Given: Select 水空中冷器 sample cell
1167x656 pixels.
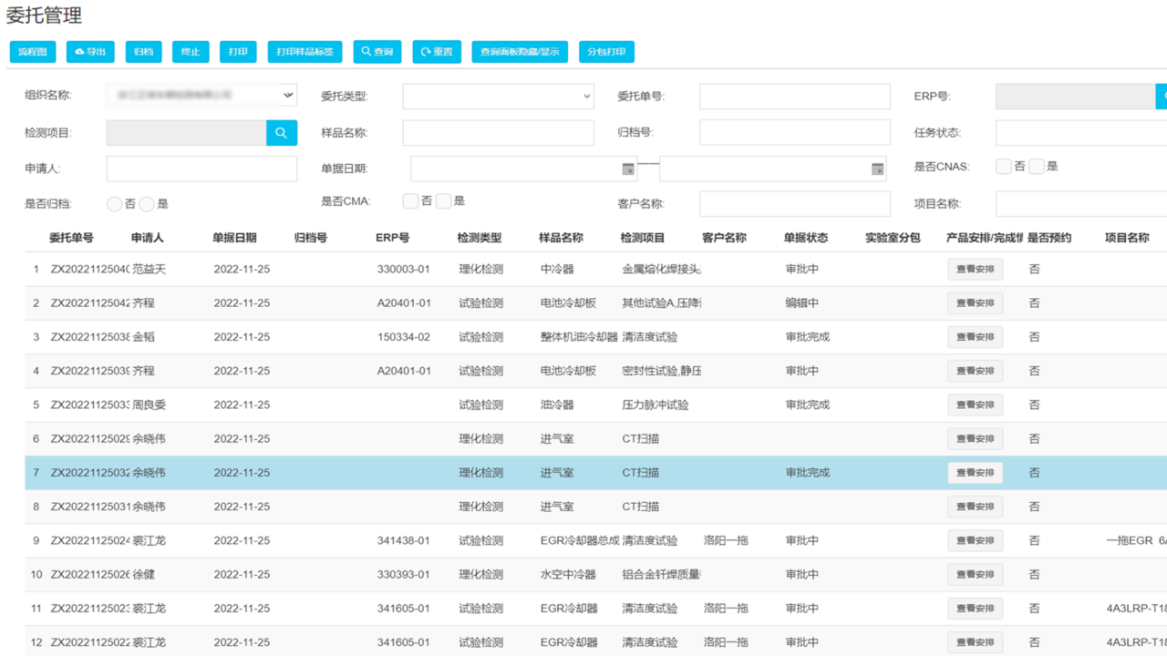Looking at the screenshot, I should tap(568, 575).
